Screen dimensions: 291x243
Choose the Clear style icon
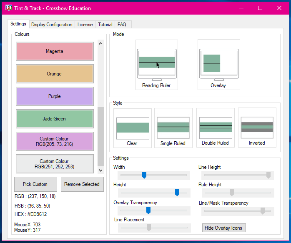133,128
